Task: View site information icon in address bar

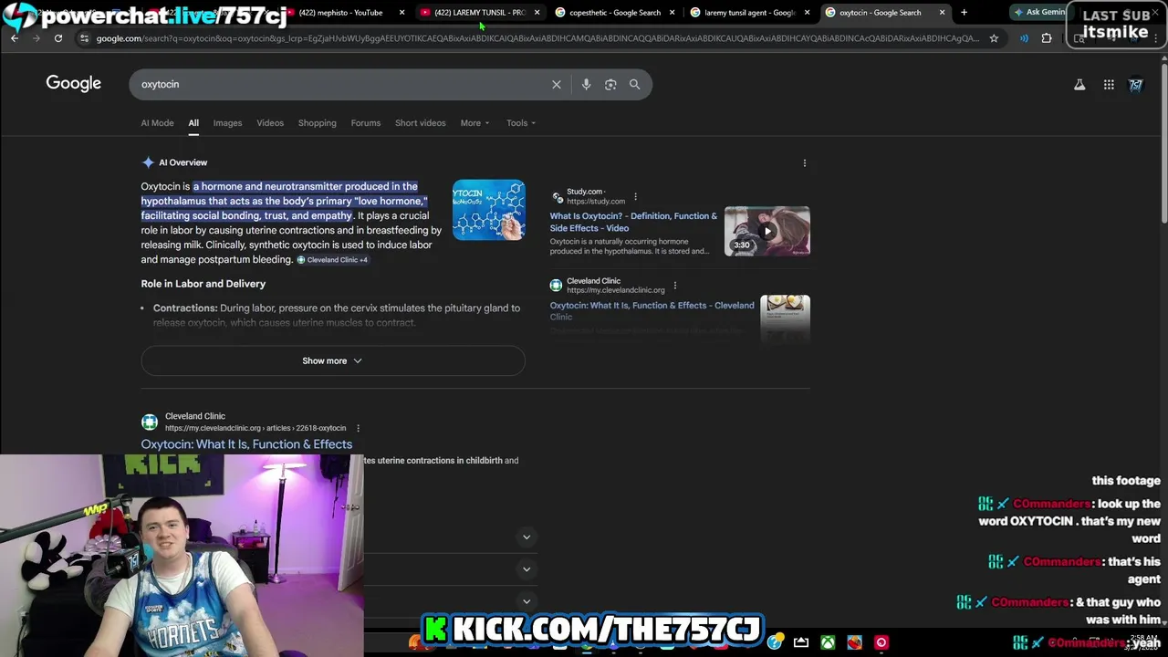Action: [x=84, y=38]
